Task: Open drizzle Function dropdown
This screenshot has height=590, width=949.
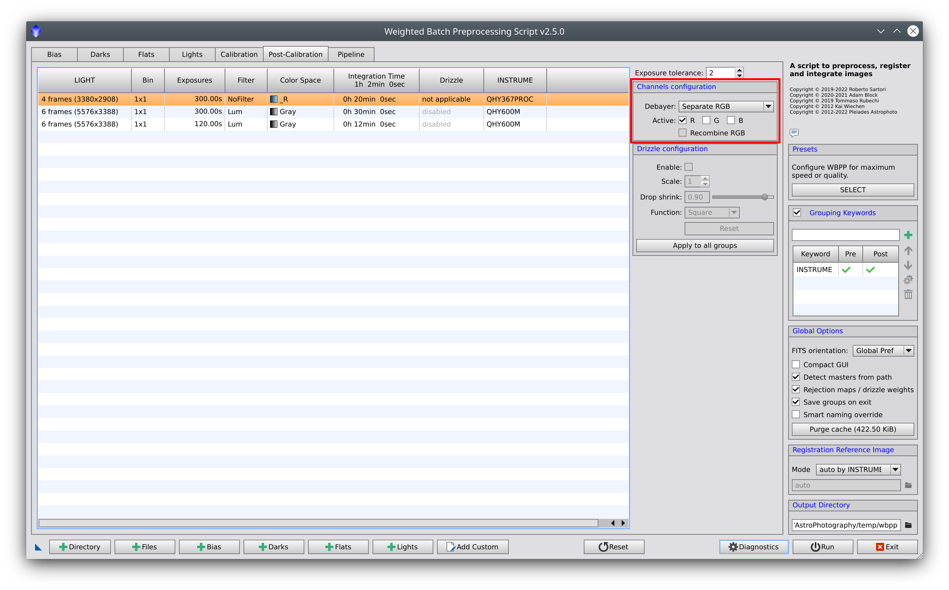Action: (712, 212)
